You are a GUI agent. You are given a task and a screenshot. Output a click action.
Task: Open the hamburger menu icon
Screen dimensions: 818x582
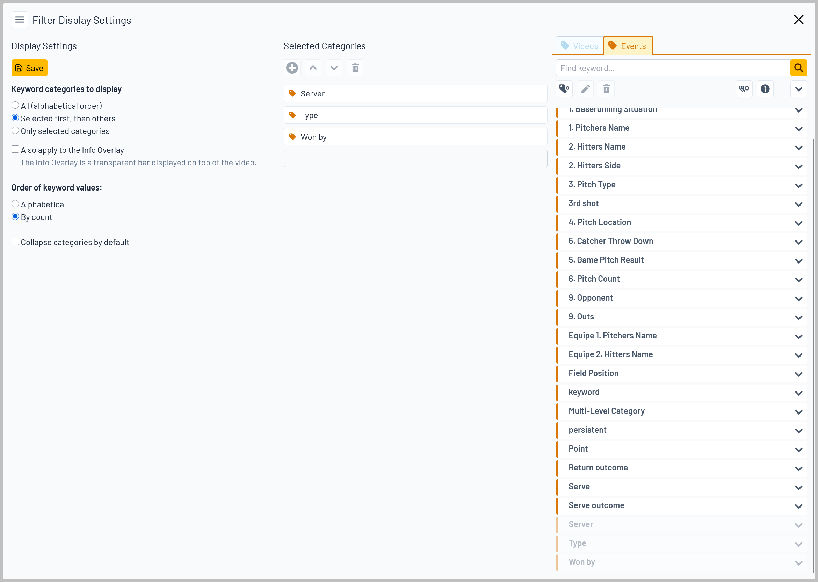tap(20, 20)
